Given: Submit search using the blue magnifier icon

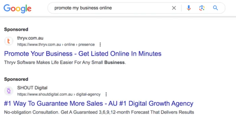Looking at the screenshot, I should pos(215,8).
